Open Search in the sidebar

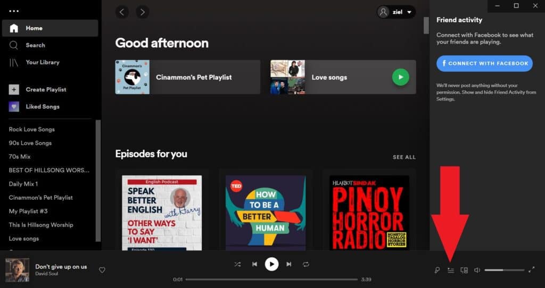click(35, 45)
